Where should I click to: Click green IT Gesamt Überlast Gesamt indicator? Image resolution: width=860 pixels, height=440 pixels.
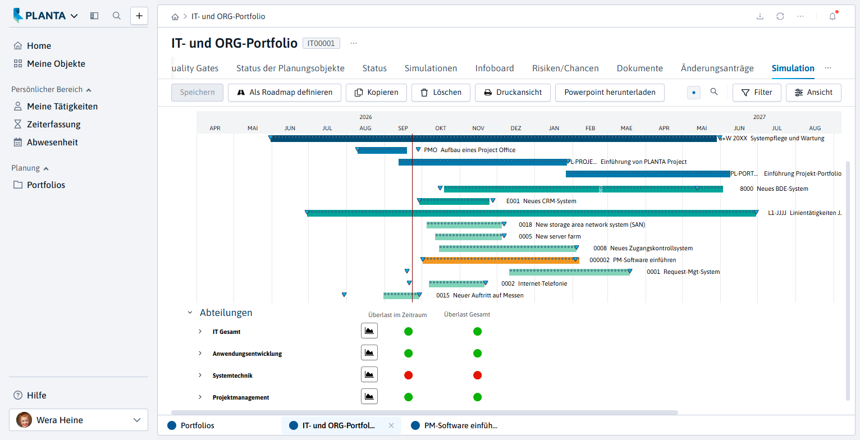click(477, 331)
